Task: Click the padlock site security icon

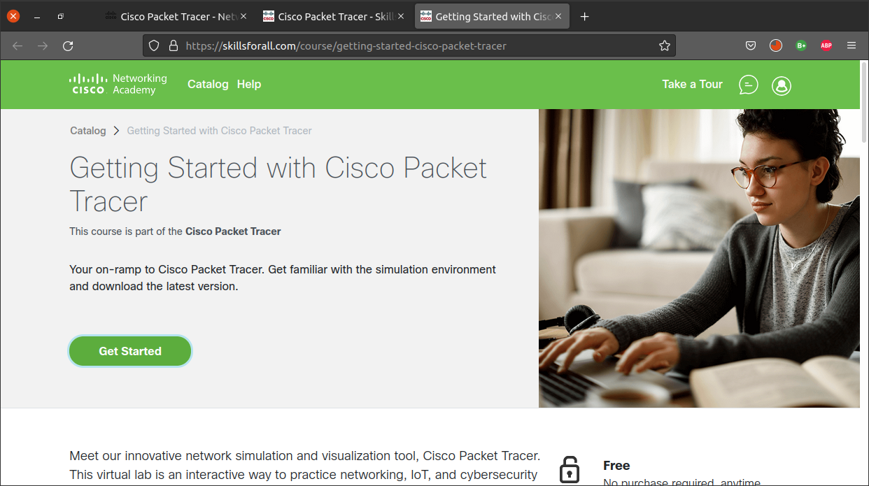Action: point(174,45)
